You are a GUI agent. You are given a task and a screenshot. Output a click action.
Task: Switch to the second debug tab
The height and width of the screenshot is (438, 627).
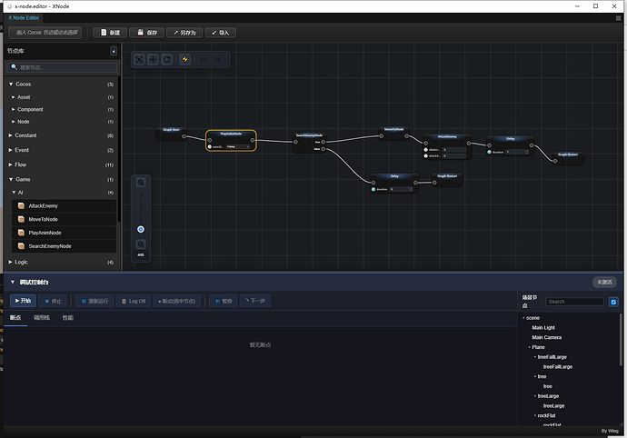pos(42,318)
